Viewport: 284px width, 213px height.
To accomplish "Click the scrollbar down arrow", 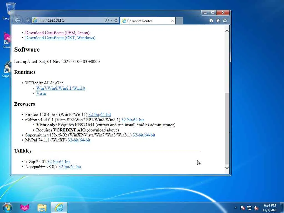I will pyautogui.click(x=227, y=168).
